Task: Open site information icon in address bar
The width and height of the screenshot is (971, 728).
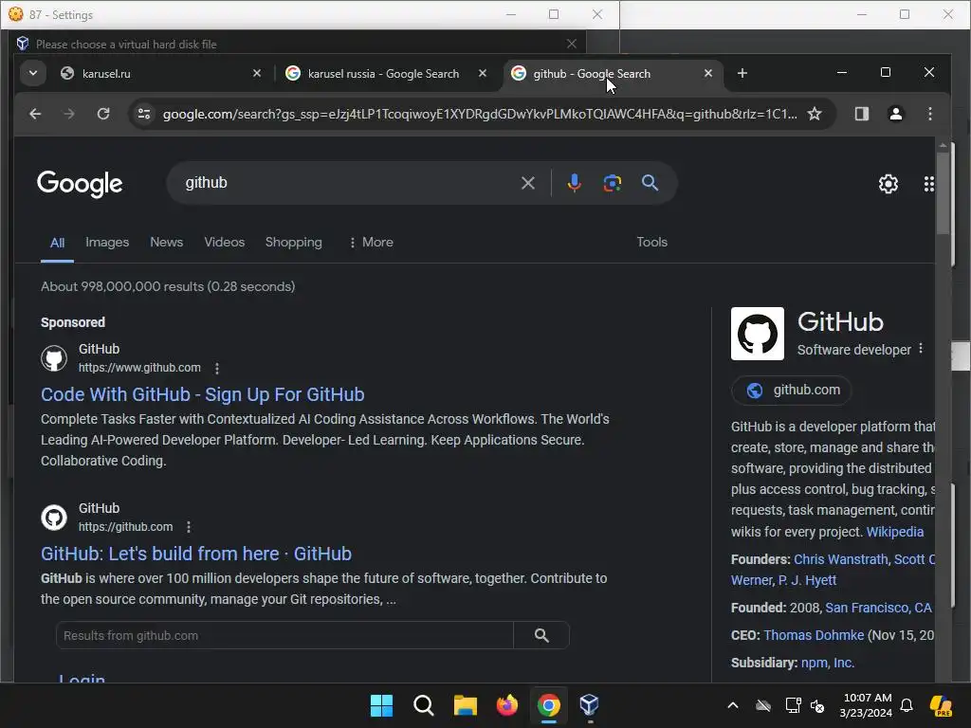Action: [144, 114]
